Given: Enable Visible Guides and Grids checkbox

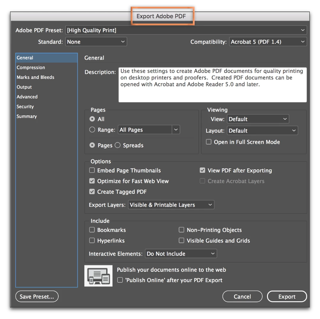Looking at the screenshot, I should pos(181,240).
